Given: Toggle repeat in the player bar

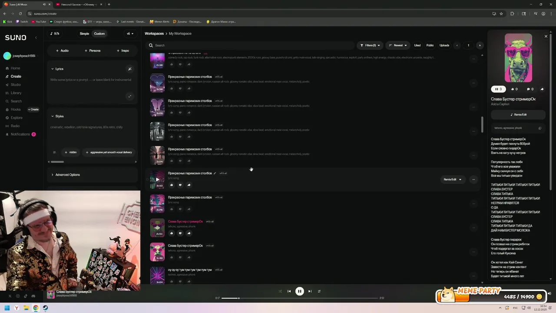Looking at the screenshot, I should click(x=319, y=291).
